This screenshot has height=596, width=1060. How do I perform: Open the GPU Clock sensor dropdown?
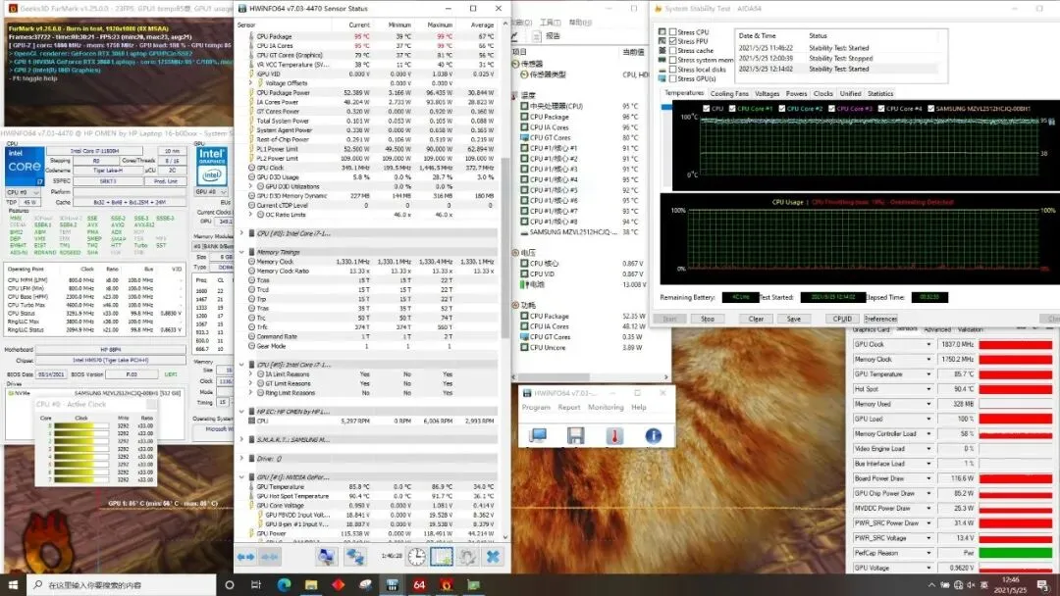point(928,344)
